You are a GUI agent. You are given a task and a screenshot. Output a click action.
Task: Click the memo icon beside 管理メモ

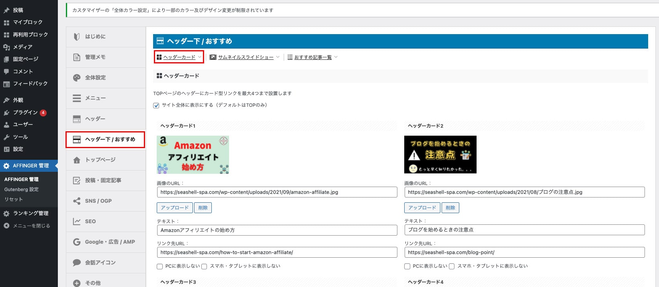pos(77,57)
